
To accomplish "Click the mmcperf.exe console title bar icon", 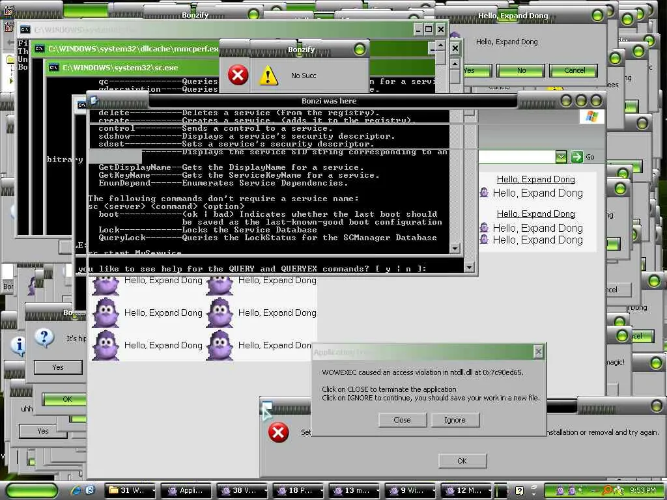I will pos(40,49).
